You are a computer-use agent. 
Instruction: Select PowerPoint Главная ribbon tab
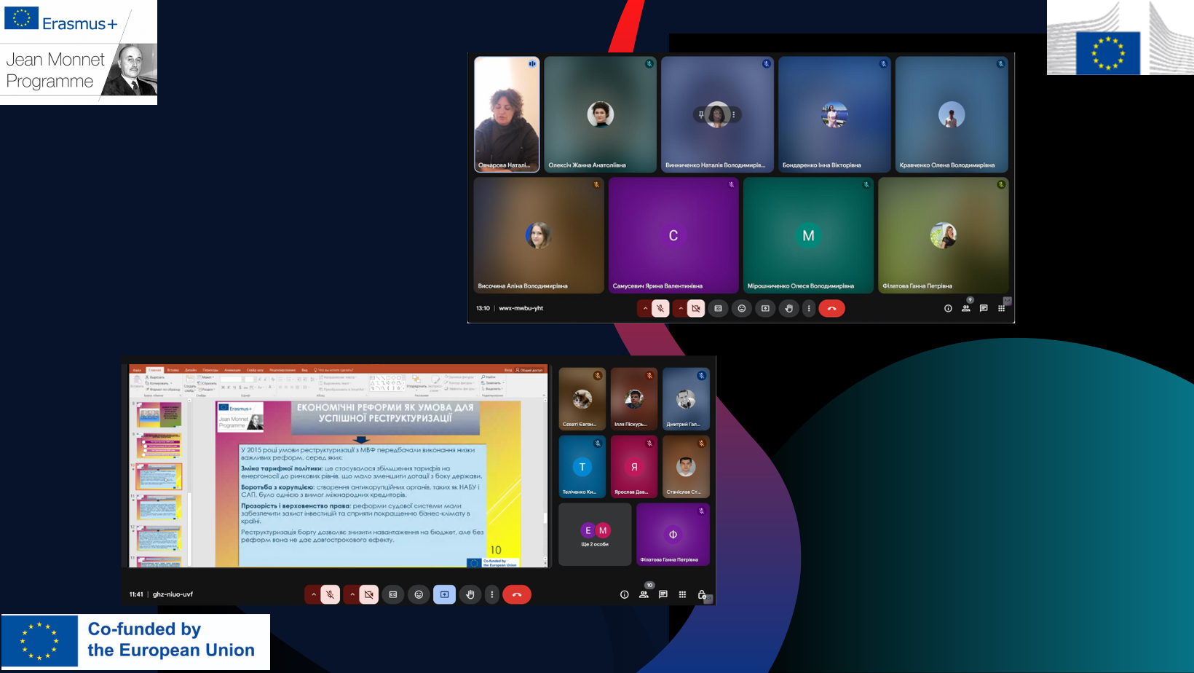click(x=154, y=370)
